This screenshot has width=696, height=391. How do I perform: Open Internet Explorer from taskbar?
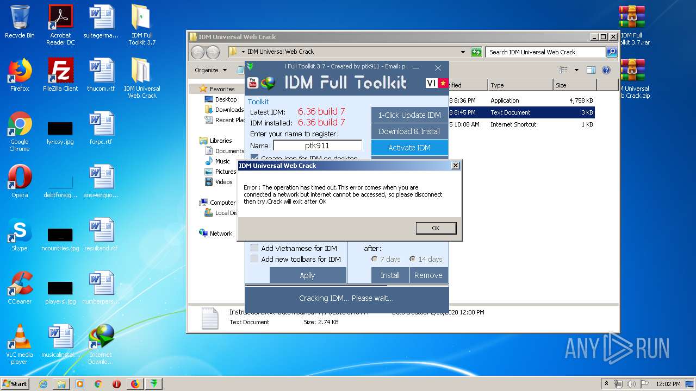[43, 384]
